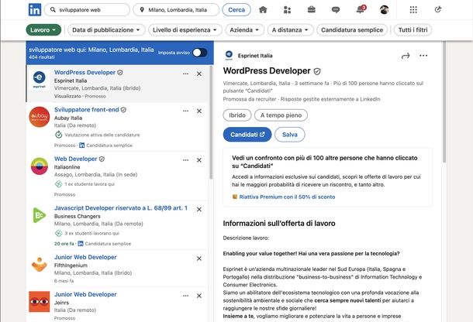Screen dimensions: 473x322
Task: Click '3 ex studenti lavorano qui' text
Action: coord(91,233)
